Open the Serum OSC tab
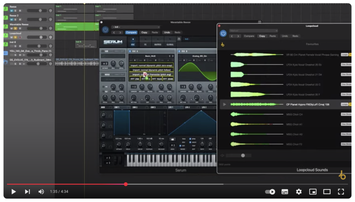Viewport: 355px width, 202px height. pyautogui.click(x=133, y=42)
